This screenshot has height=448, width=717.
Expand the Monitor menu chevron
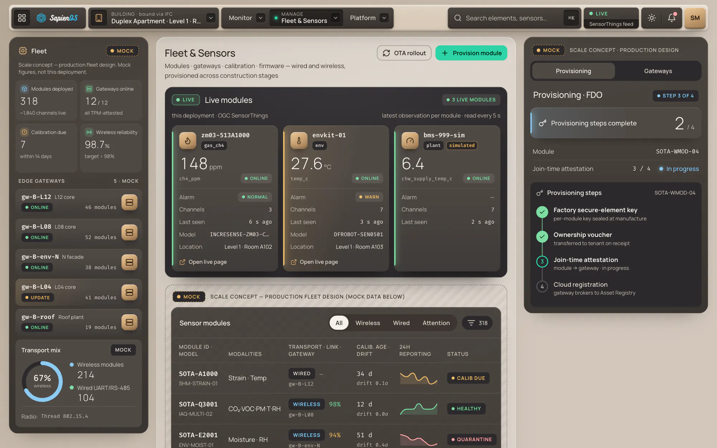coord(261,18)
